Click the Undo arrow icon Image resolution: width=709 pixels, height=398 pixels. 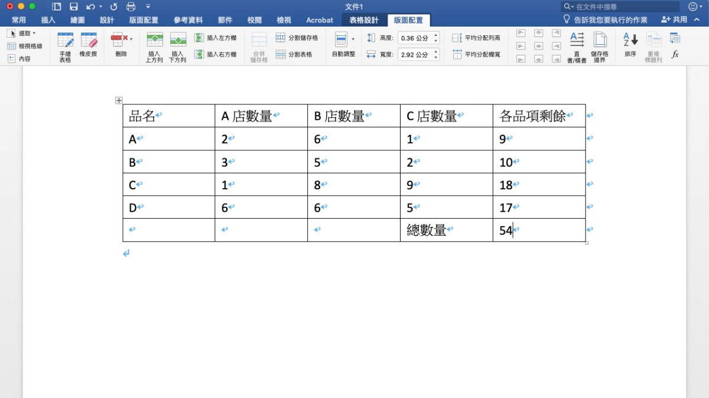tap(90, 6)
